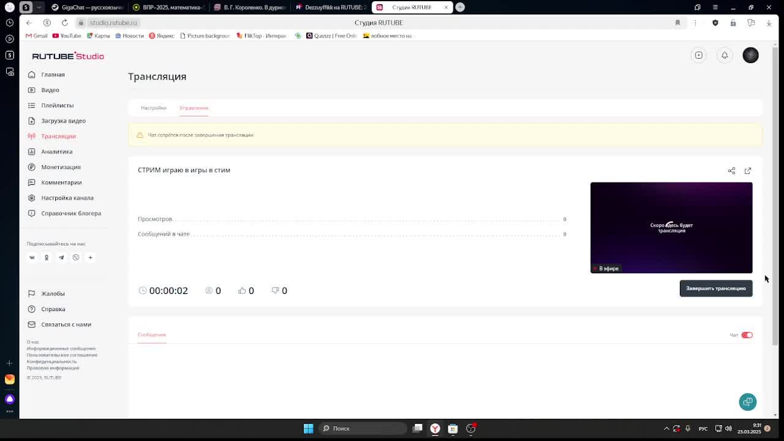This screenshot has height=441, width=784.
Task: Click the RUTUBE Studio logo
Action: pyautogui.click(x=68, y=56)
